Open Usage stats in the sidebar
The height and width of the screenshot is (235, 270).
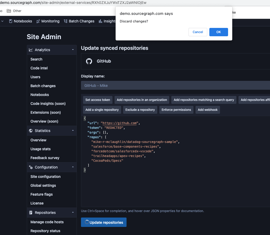[40, 149]
